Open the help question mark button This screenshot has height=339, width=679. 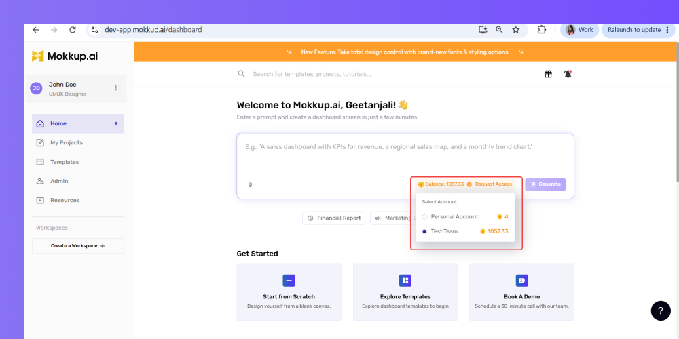point(661,311)
